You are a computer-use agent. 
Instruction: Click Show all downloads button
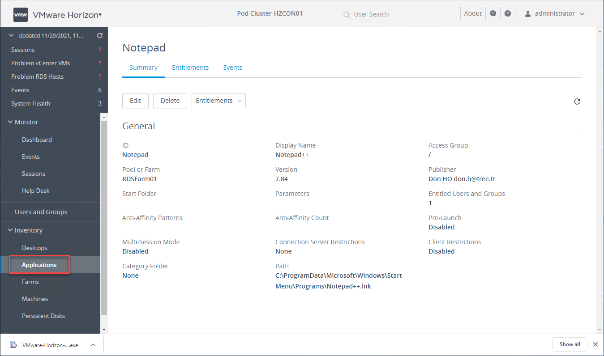(x=570, y=344)
